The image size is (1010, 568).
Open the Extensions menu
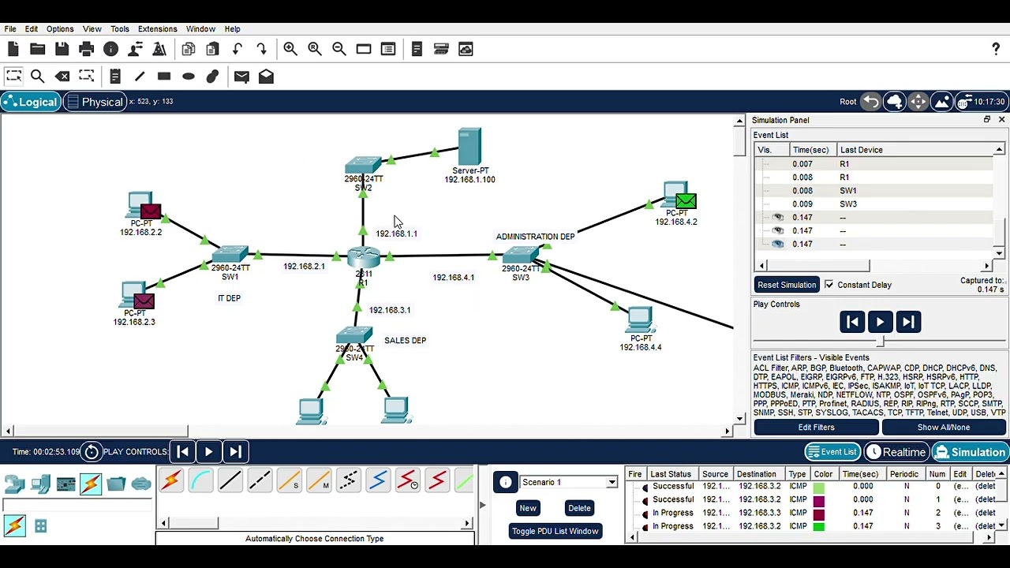point(157,29)
